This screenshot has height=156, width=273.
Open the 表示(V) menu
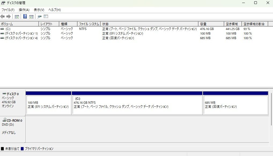(x=38, y=10)
